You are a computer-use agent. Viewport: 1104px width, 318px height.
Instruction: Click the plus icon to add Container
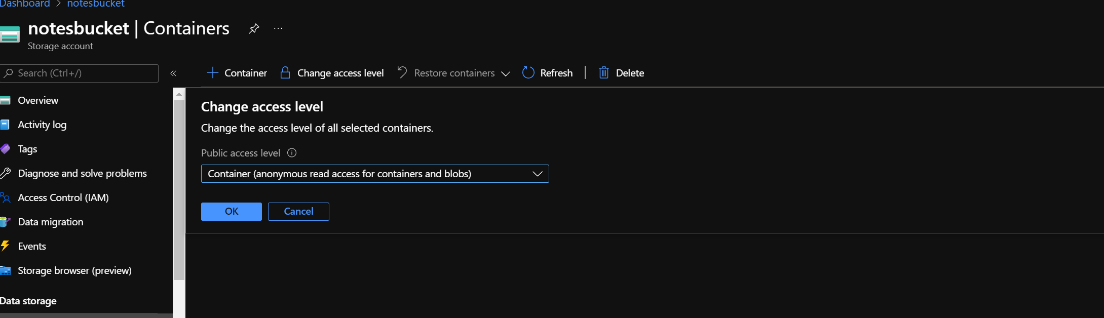(213, 73)
